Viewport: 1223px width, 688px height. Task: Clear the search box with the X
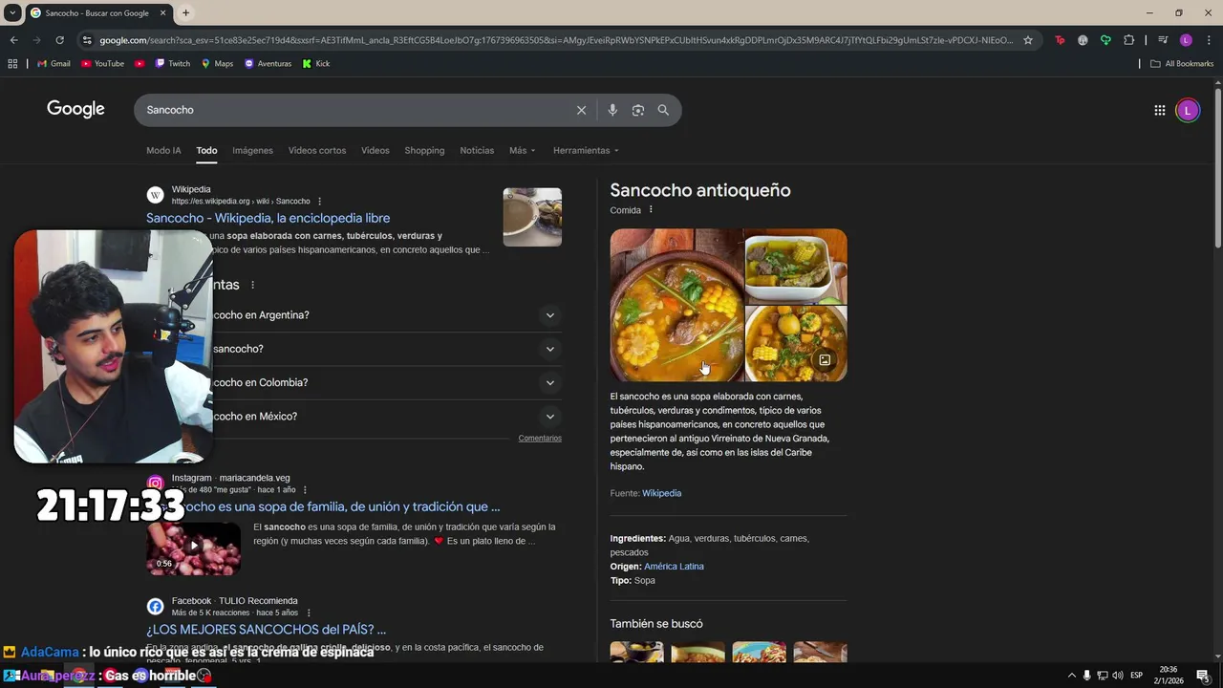581,110
